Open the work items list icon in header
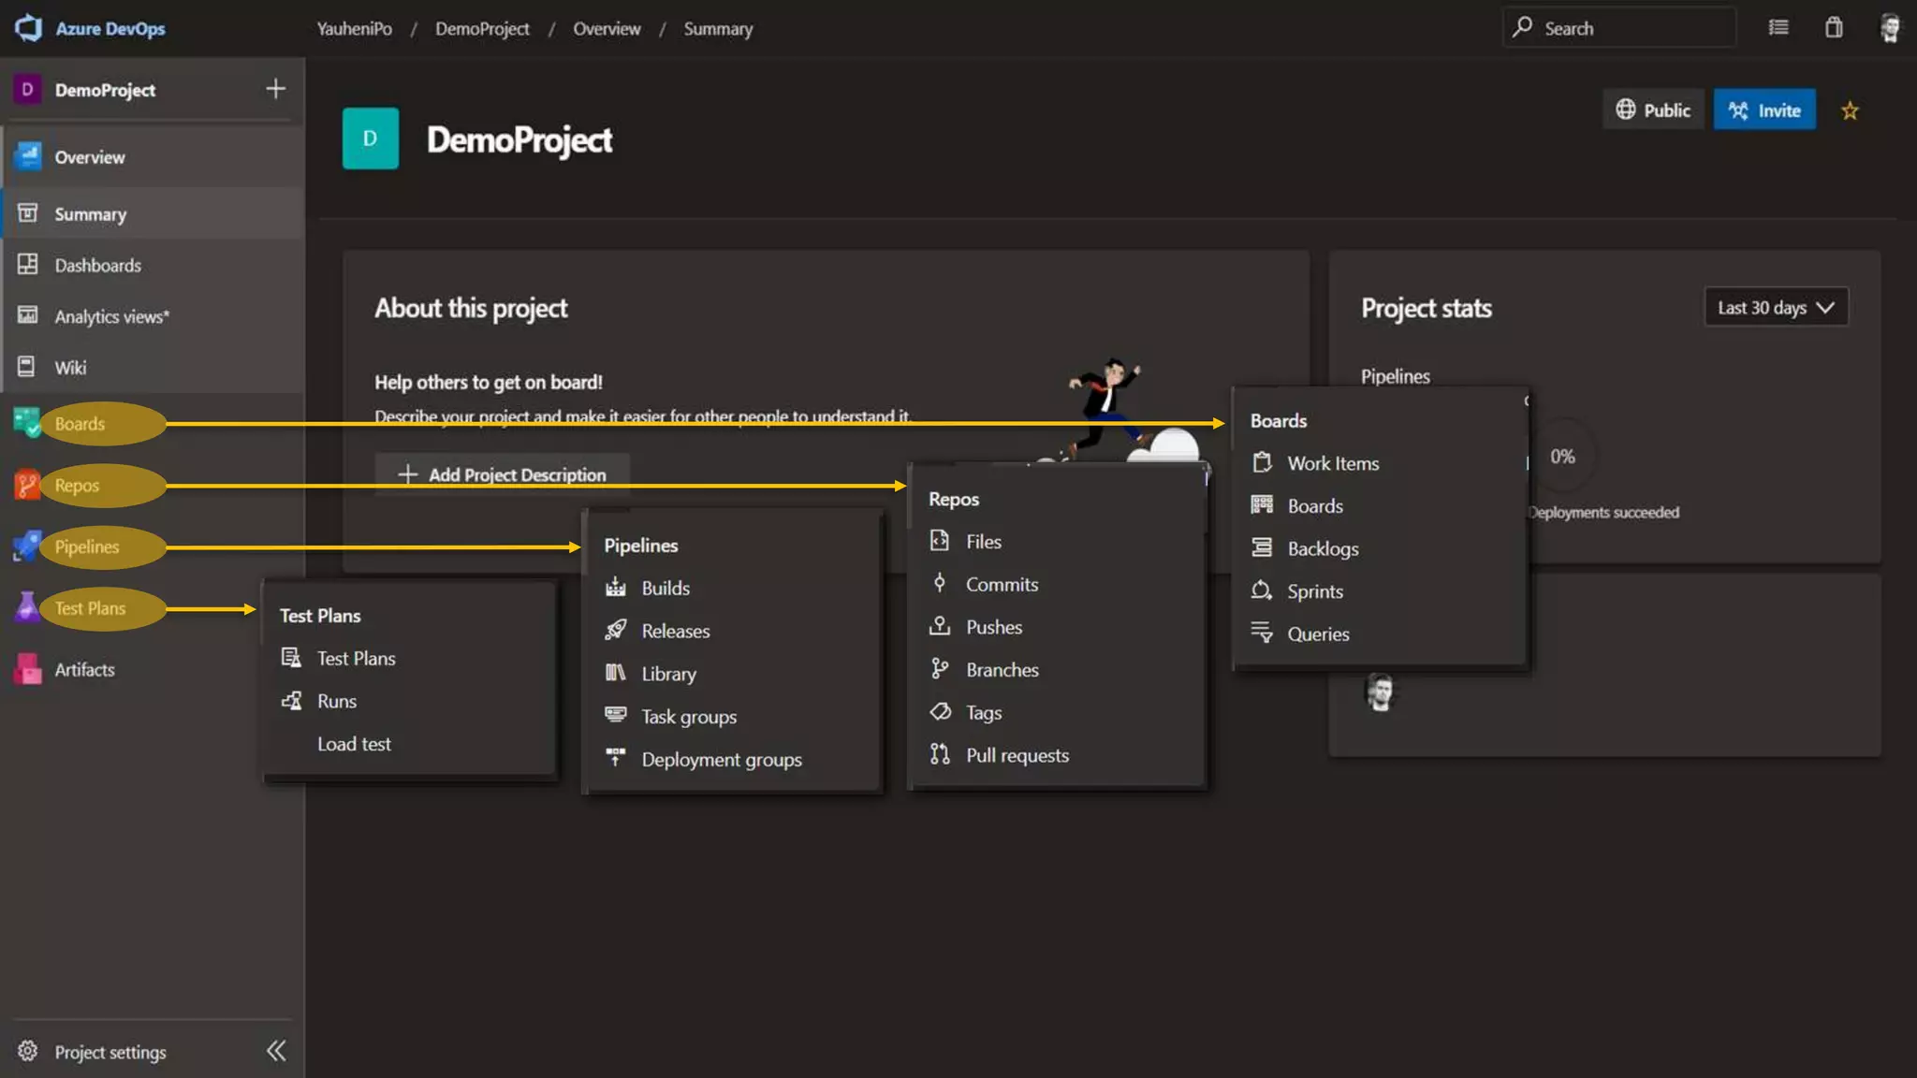The width and height of the screenshot is (1917, 1078). [1778, 28]
